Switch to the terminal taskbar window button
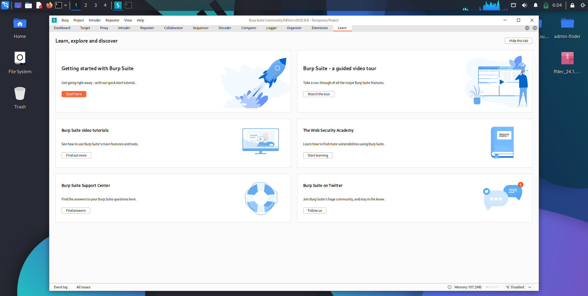 coord(128,5)
